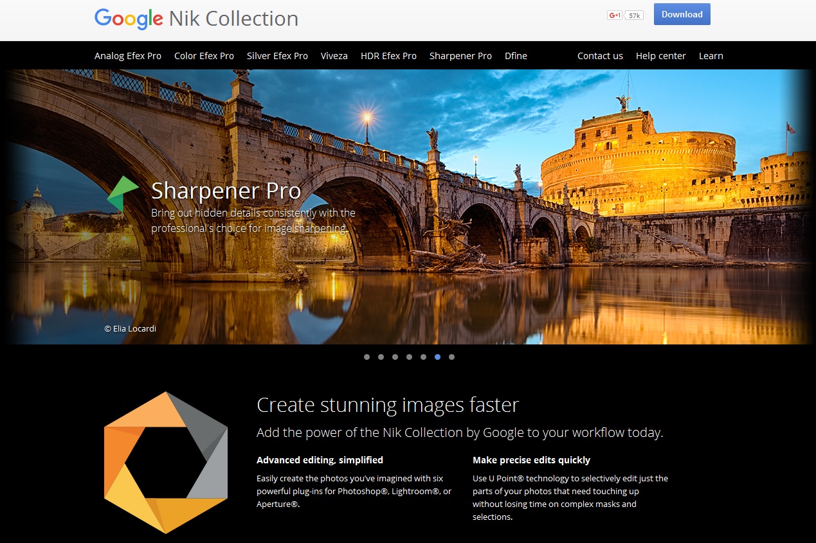Go to the Viveza page
Viewport: 816px width, 543px height.
334,56
